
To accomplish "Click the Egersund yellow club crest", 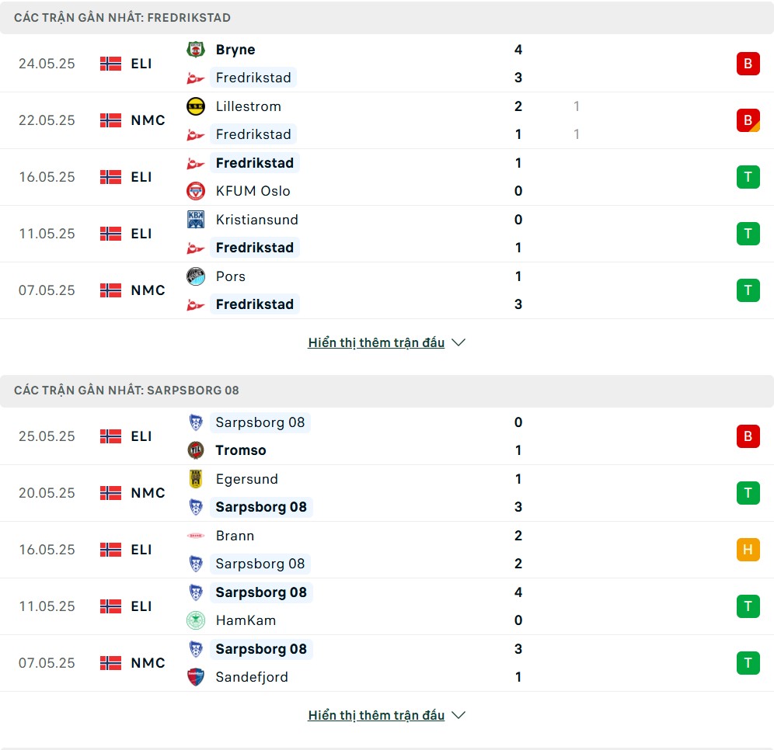I will tap(196, 479).
